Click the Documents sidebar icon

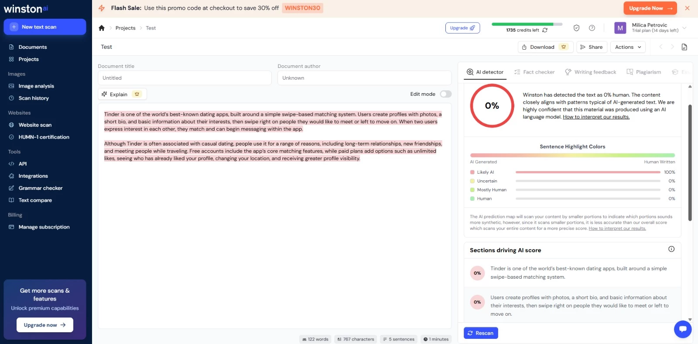click(x=11, y=47)
